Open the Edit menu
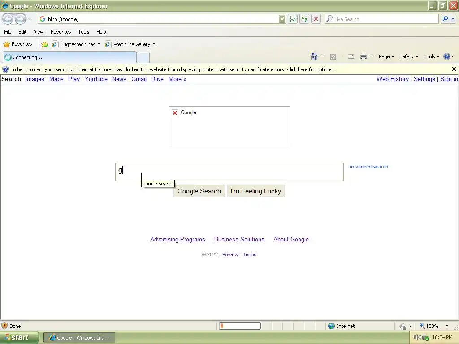The height and width of the screenshot is (344, 459). tap(22, 32)
